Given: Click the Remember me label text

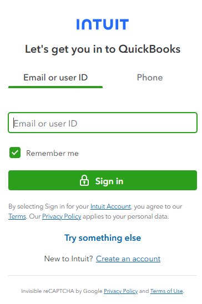Looking at the screenshot, I should 52,153.
